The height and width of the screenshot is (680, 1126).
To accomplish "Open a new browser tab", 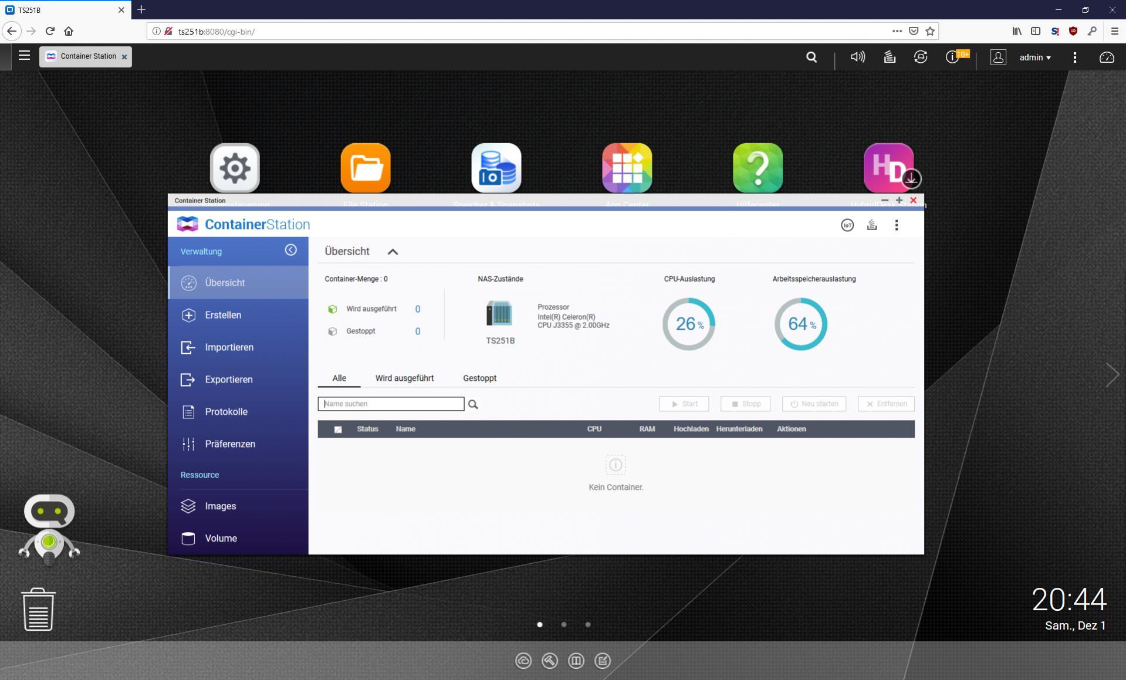I will tap(141, 10).
